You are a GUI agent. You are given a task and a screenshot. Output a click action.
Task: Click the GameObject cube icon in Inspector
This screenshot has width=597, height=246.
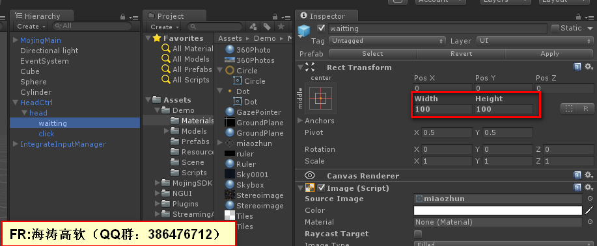coord(304,31)
